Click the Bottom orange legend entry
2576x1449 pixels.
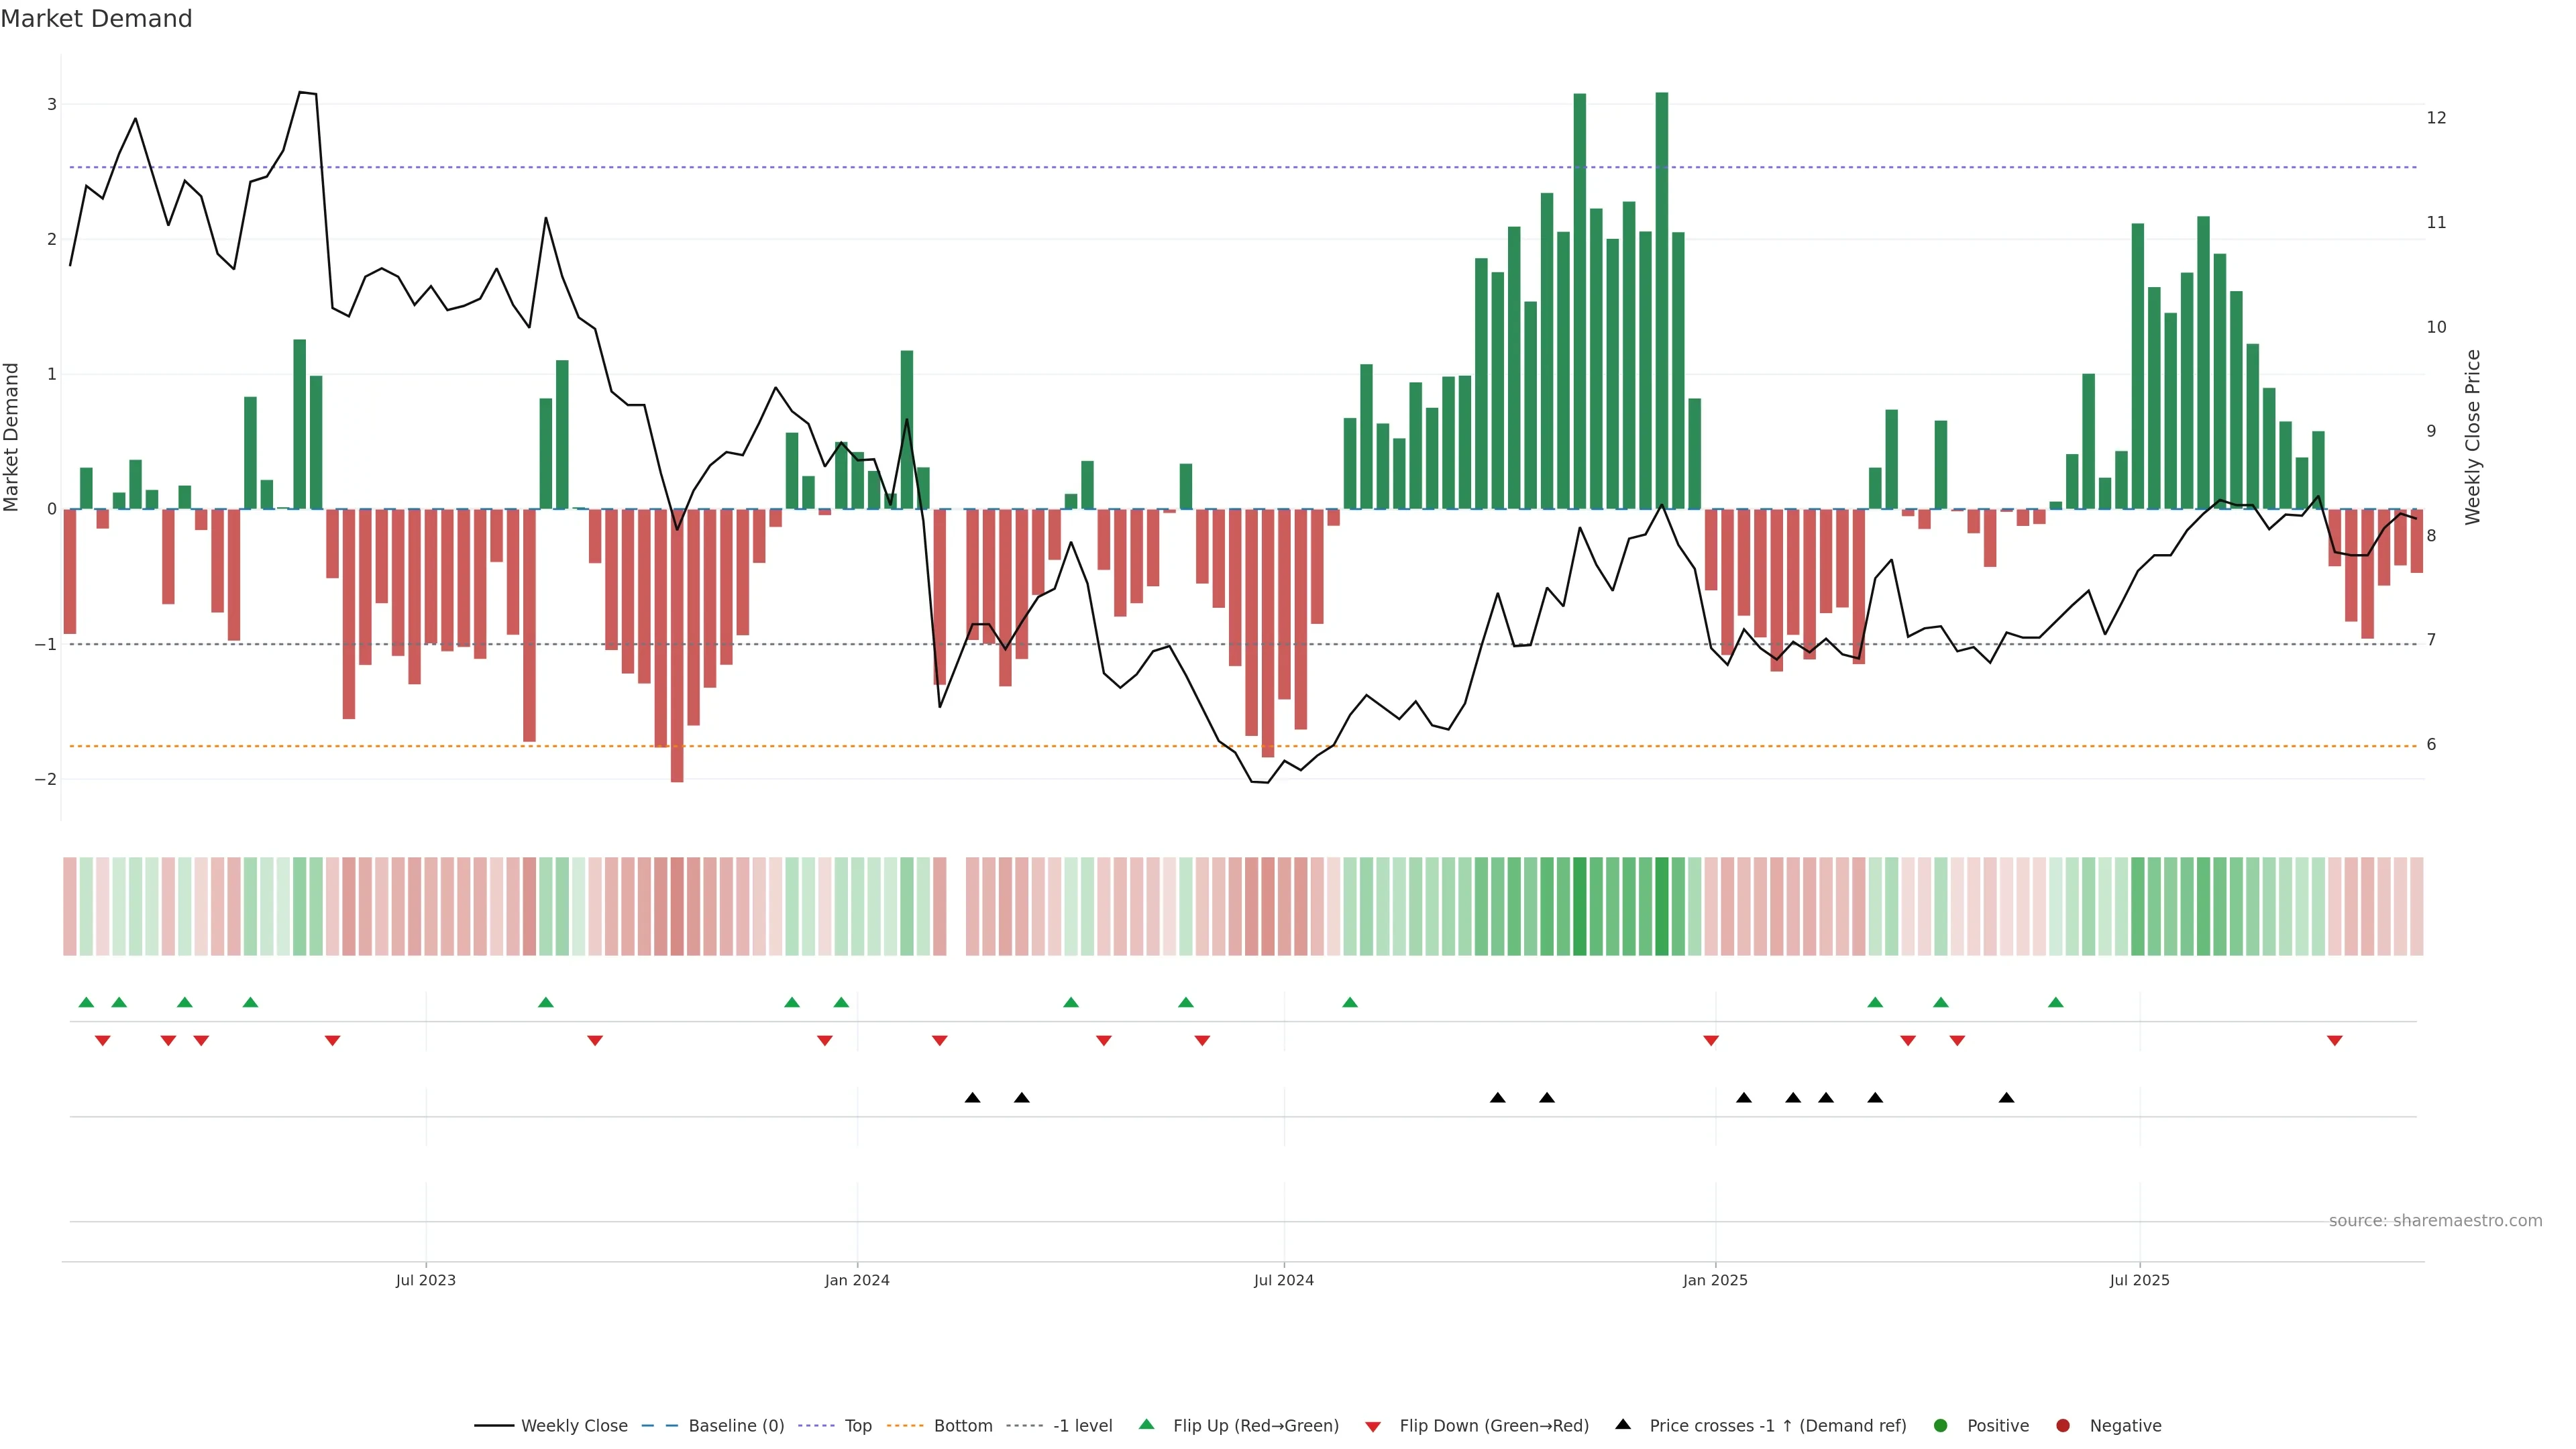click(x=962, y=1425)
